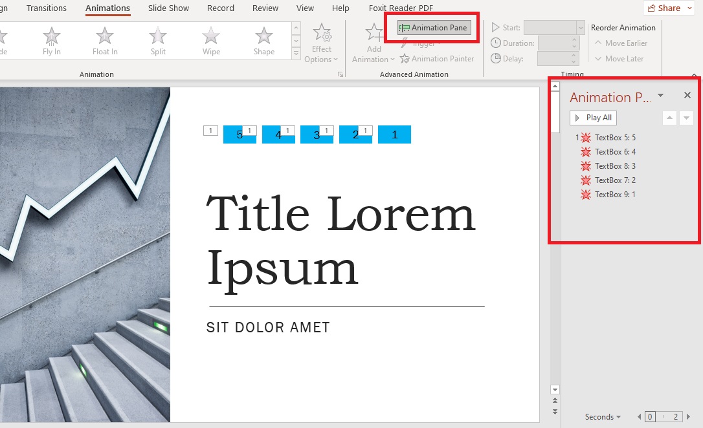Open the Animation Pane
703x428 pixels.
pos(434,28)
